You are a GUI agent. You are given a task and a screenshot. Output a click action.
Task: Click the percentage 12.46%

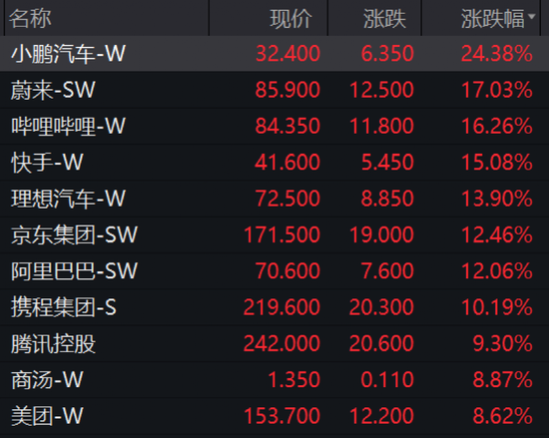[x=497, y=234]
